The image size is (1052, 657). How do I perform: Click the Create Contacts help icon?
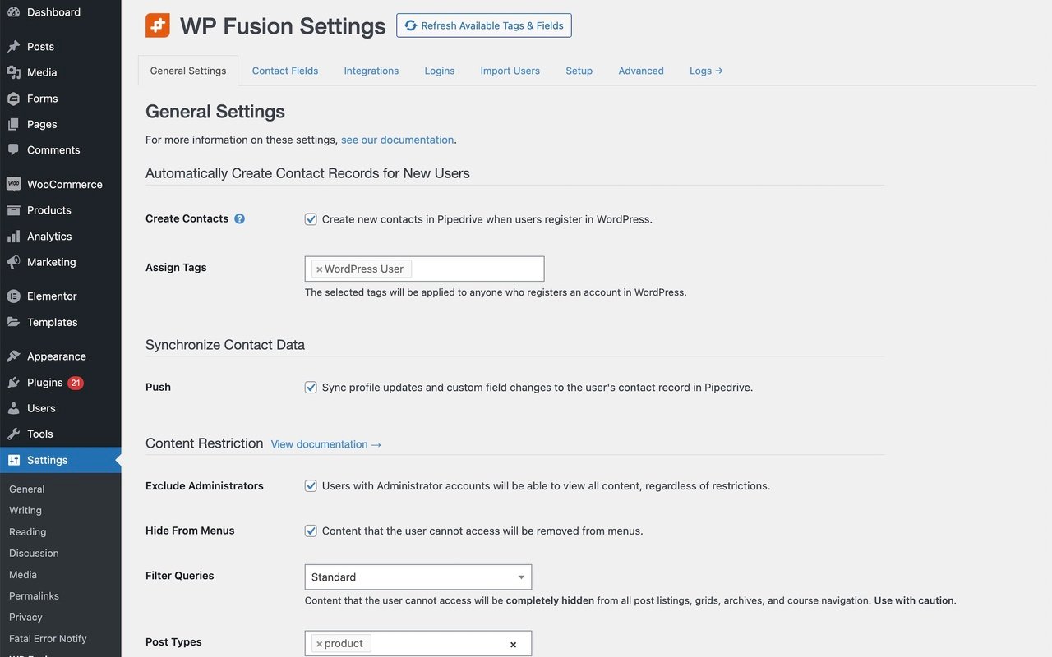(x=239, y=218)
